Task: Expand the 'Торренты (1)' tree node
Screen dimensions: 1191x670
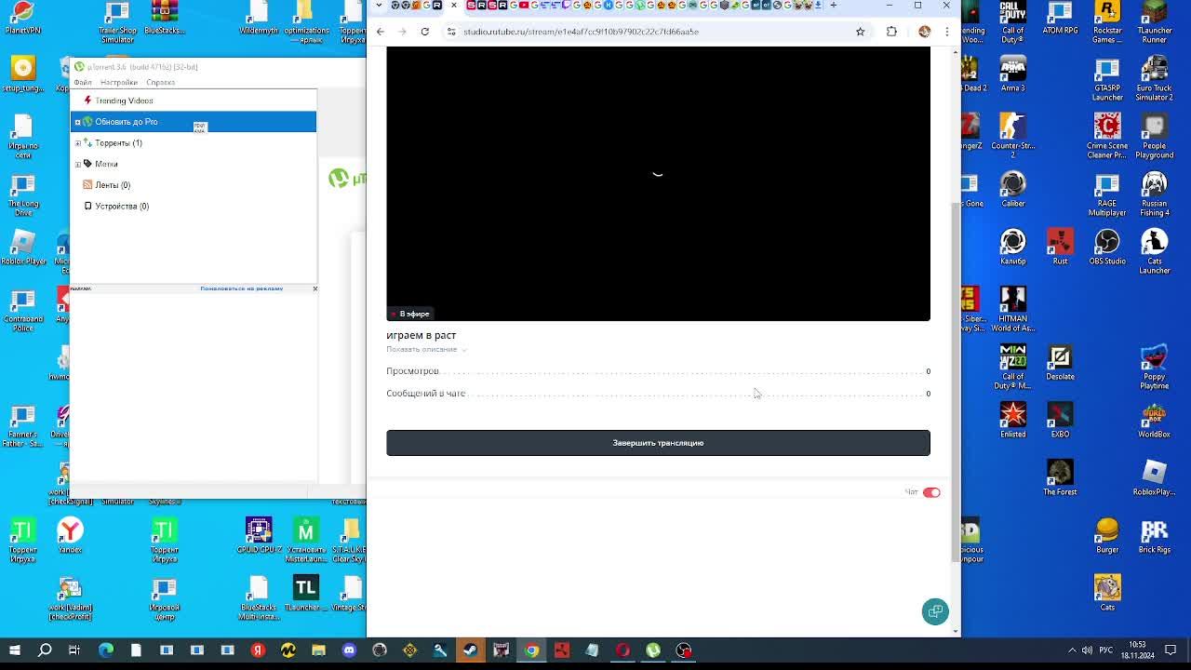Action: 78,143
